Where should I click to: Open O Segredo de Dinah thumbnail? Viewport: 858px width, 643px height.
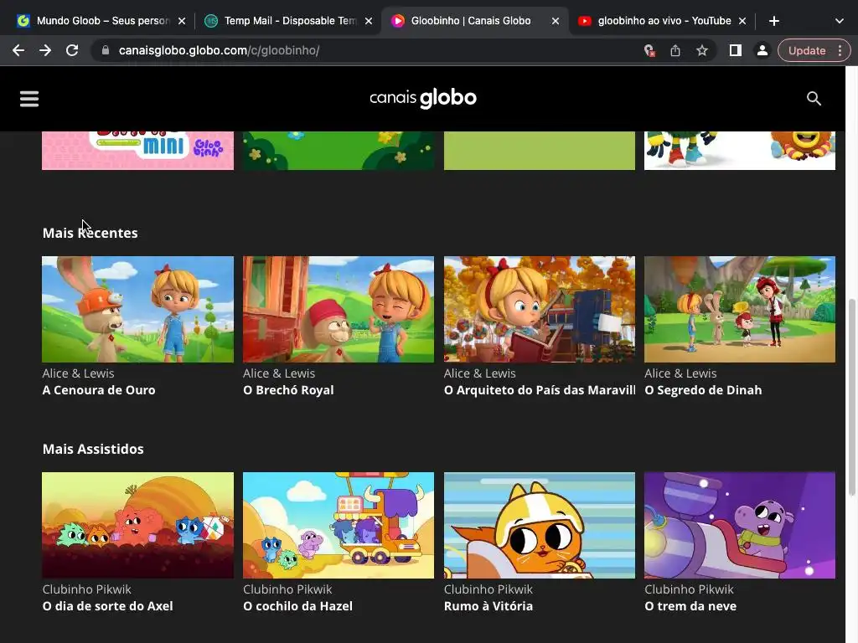(x=740, y=309)
